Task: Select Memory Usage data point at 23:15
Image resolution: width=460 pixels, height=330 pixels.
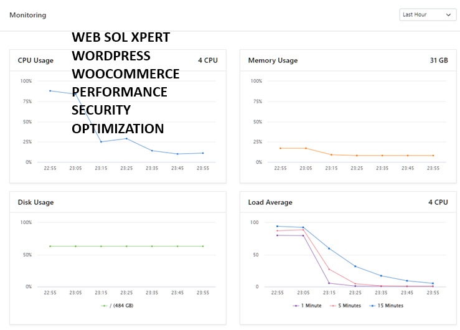Action: click(331, 154)
